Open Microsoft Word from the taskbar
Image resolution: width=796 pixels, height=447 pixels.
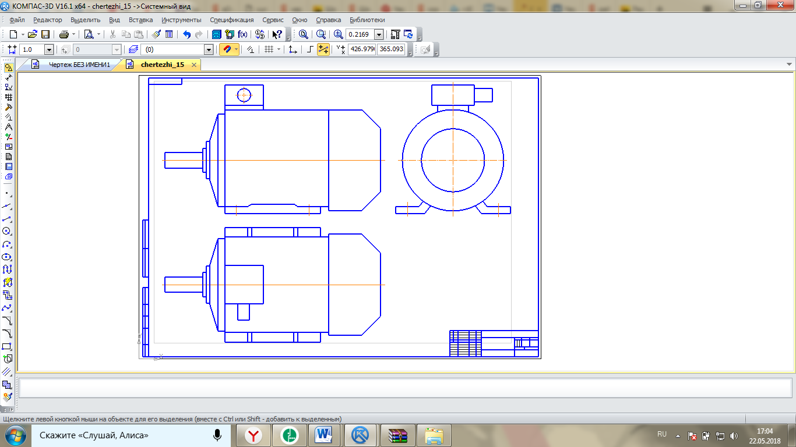tap(323, 435)
